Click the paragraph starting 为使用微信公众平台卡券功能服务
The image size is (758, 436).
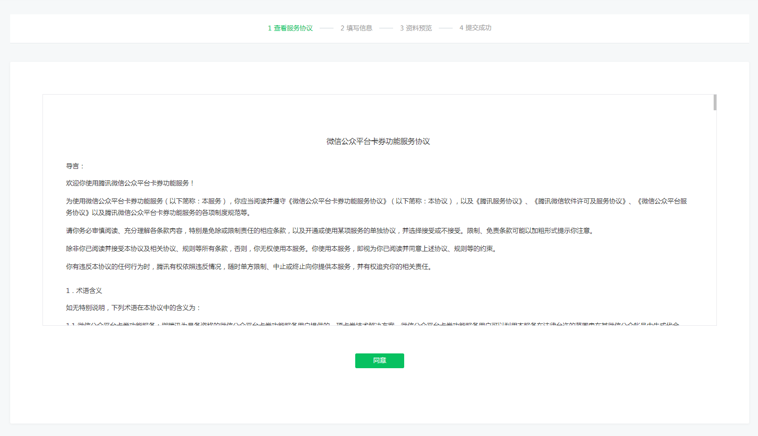click(x=376, y=207)
